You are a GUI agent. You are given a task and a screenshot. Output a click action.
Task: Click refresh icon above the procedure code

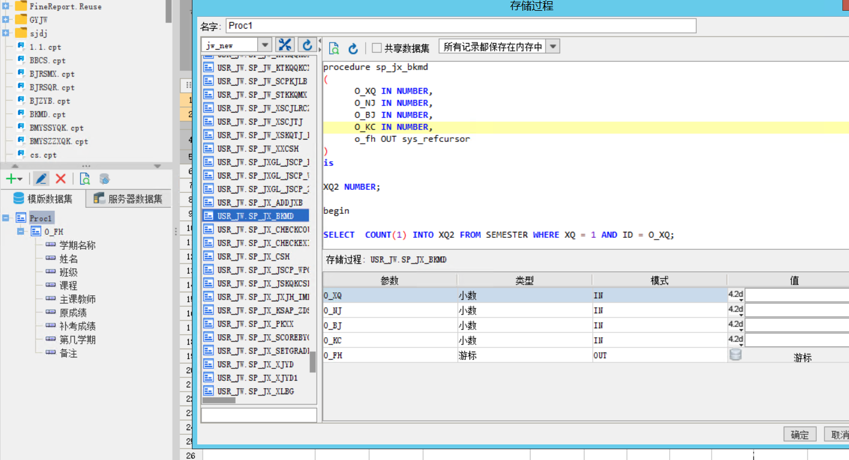[353, 48]
